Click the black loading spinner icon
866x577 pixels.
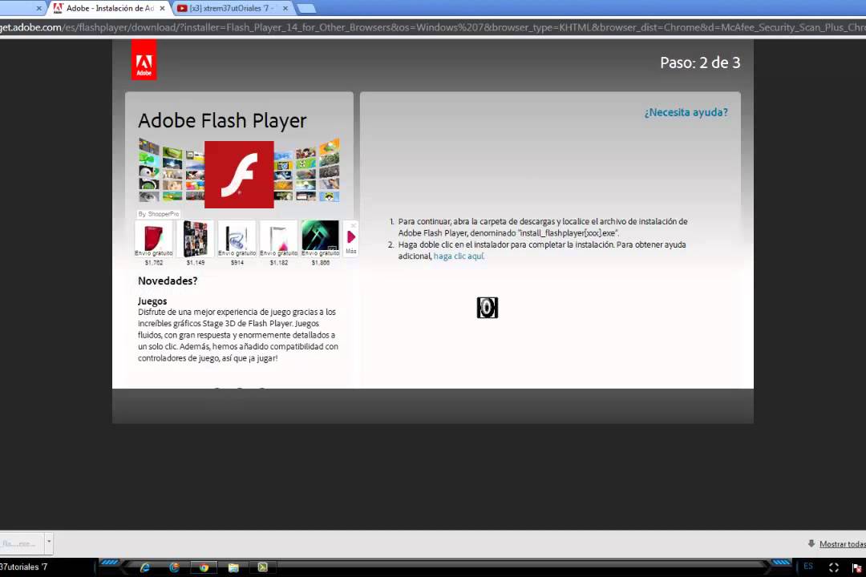[x=488, y=308]
